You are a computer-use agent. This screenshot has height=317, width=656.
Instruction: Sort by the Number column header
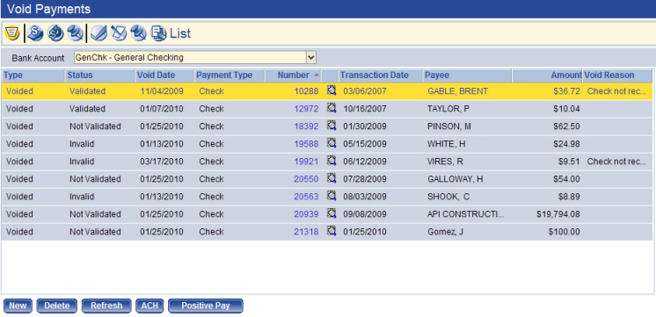click(x=294, y=76)
